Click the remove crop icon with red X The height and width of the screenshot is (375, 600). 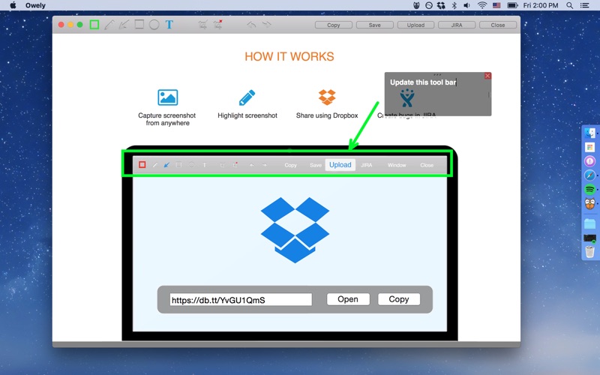(218, 25)
